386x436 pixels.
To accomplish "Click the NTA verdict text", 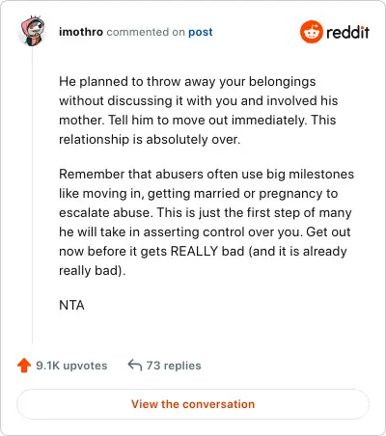I will (71, 305).
